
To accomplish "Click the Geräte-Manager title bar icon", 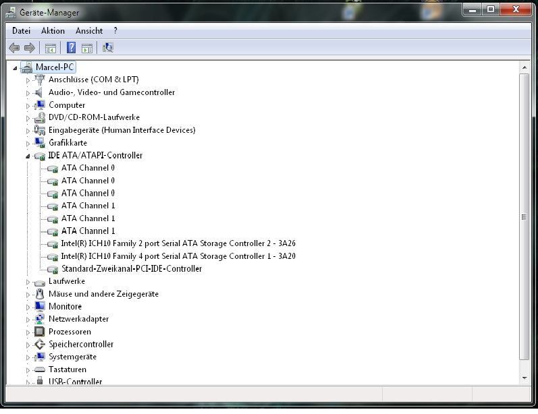I will [x=11, y=13].
